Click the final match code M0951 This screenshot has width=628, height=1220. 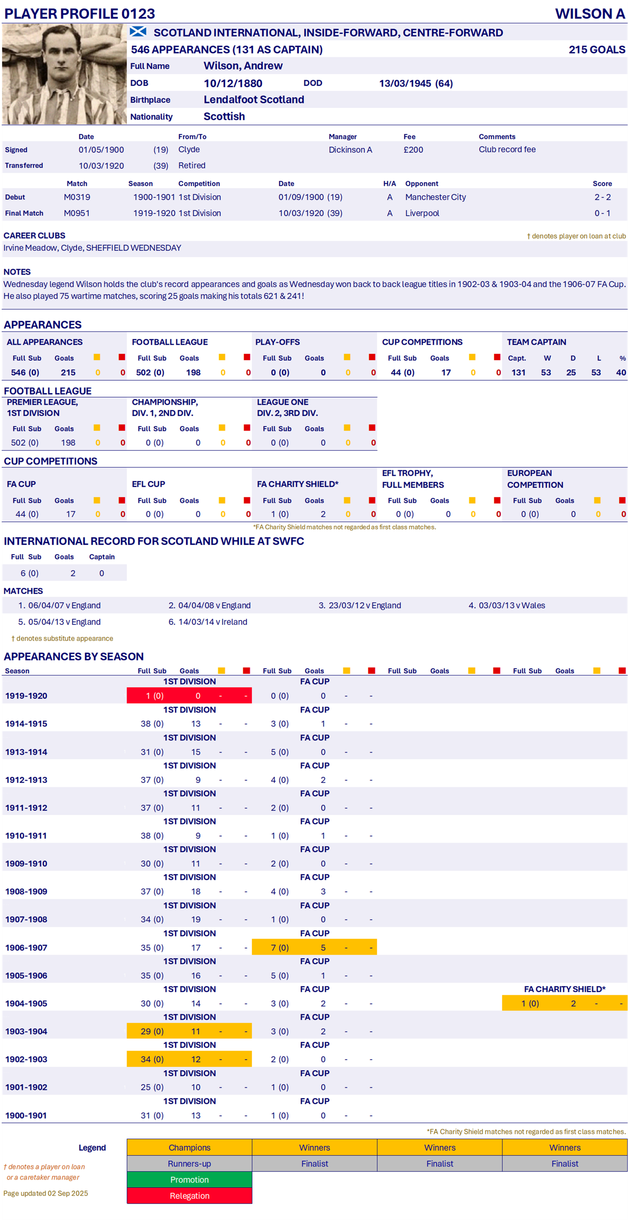click(x=77, y=213)
